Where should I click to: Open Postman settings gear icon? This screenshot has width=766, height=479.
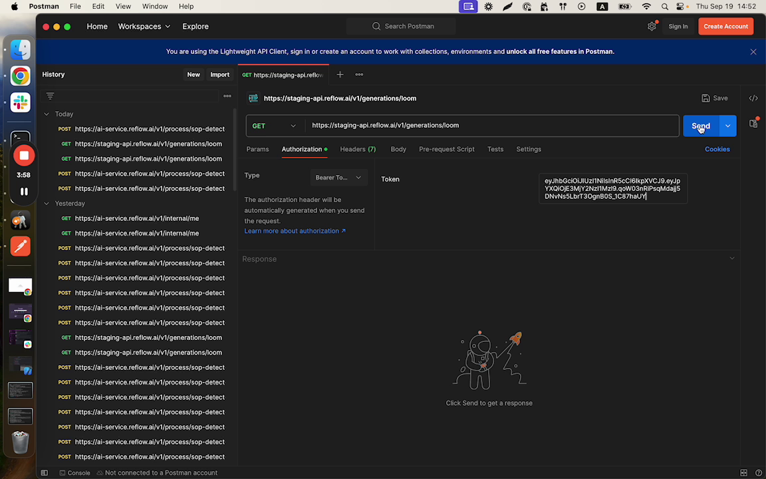coord(652,27)
